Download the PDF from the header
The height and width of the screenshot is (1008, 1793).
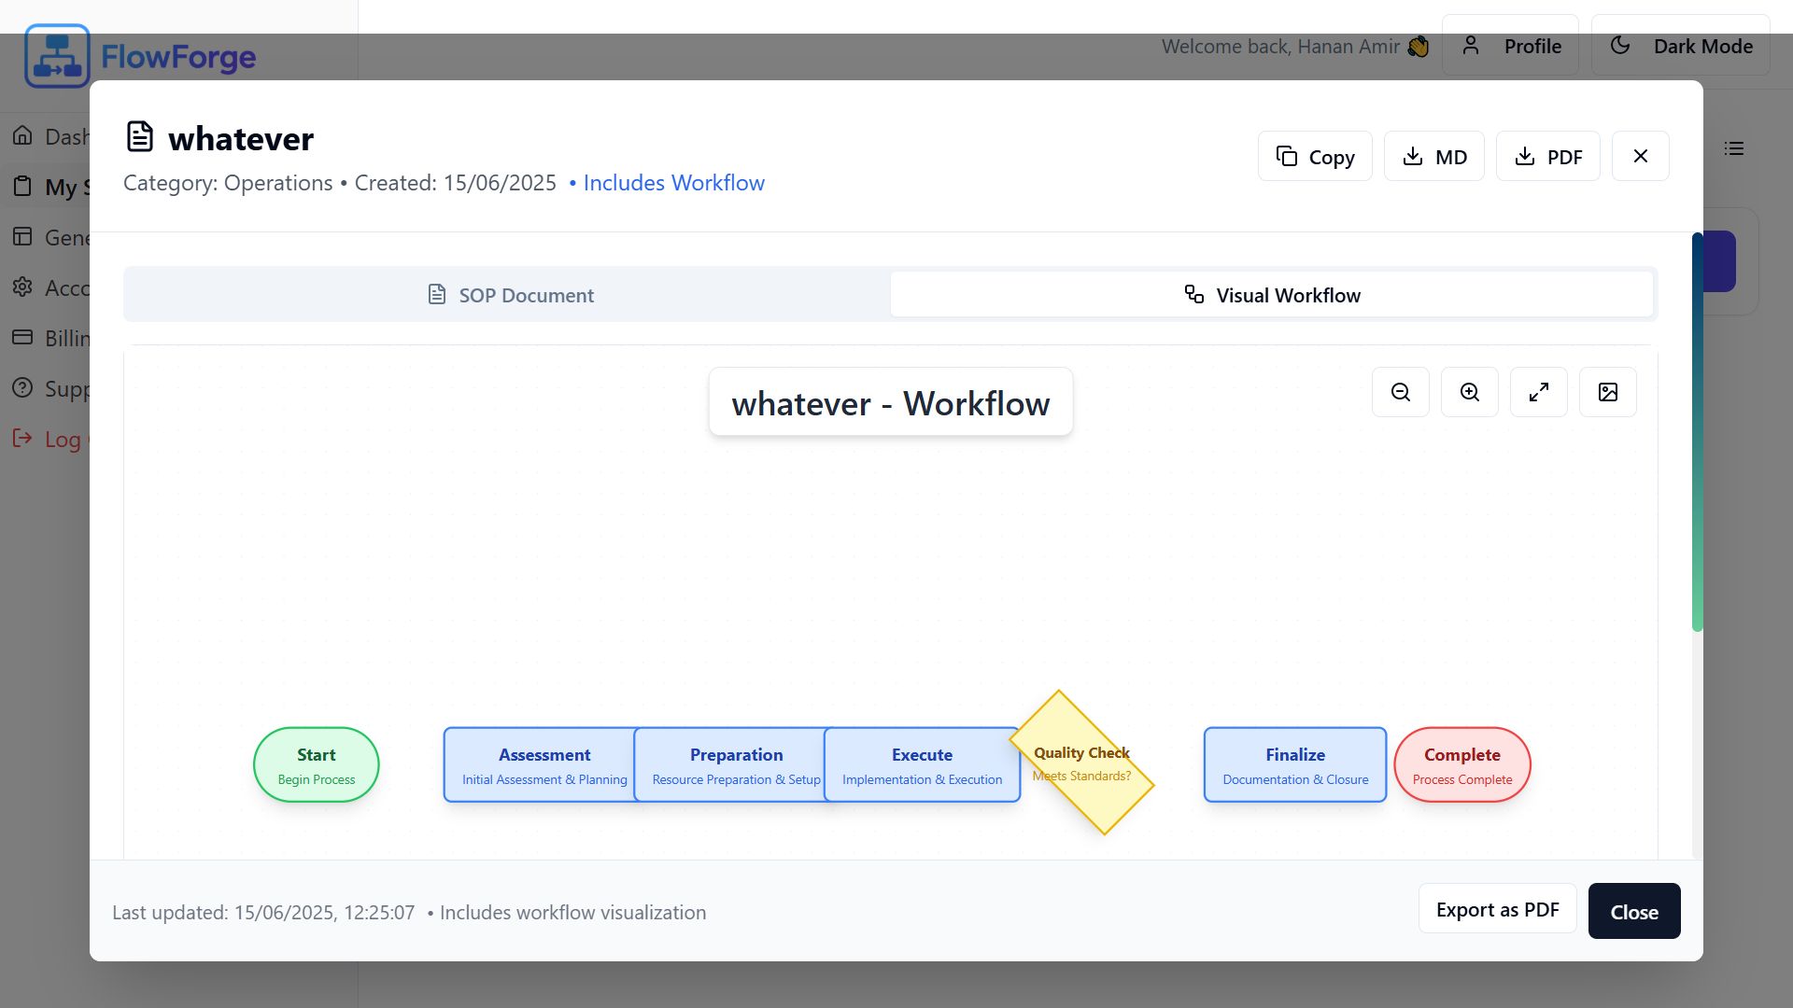(x=1547, y=156)
